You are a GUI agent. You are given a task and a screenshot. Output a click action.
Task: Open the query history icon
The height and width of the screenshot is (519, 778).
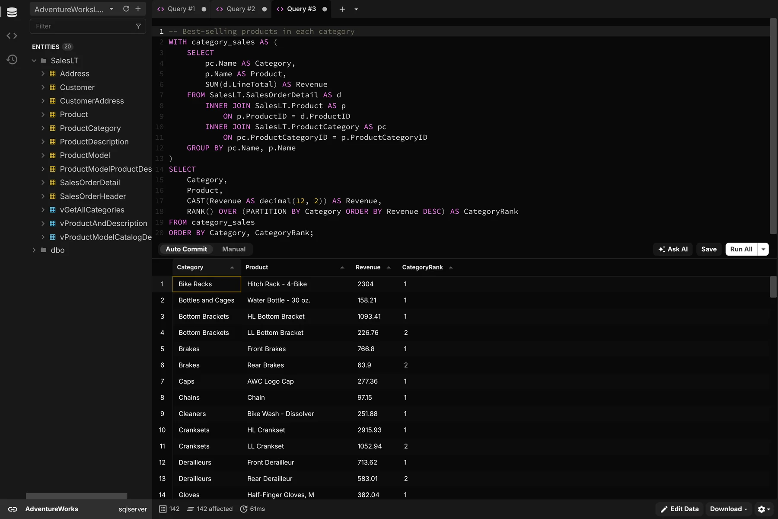pos(12,59)
